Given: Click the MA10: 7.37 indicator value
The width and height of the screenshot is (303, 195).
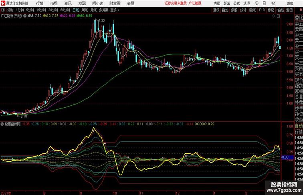Looking at the screenshot, I should point(50,16).
